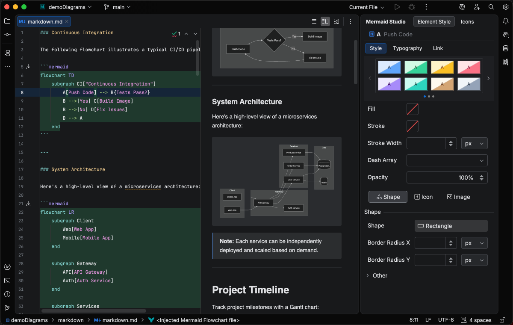The image size is (513, 325).
Task: Open the Terminal tool window icon
Action: pos(7,281)
